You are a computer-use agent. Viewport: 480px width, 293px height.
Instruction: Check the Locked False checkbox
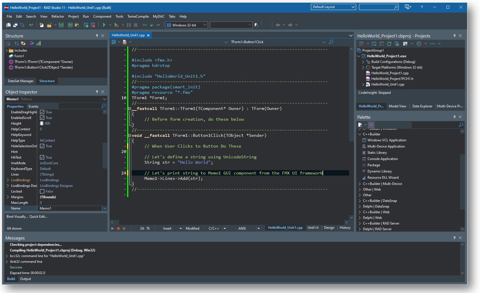(42, 191)
